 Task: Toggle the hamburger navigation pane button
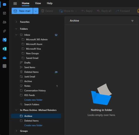coord(15,4)
